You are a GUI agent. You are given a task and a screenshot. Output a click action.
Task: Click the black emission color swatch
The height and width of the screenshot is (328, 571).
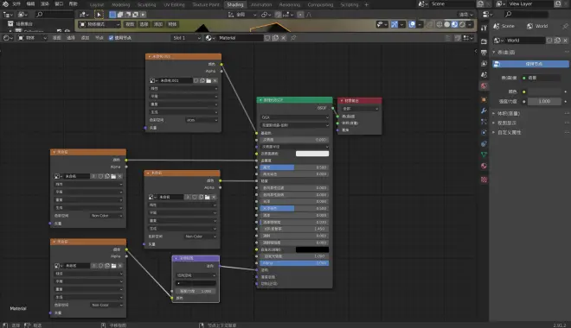(312, 249)
